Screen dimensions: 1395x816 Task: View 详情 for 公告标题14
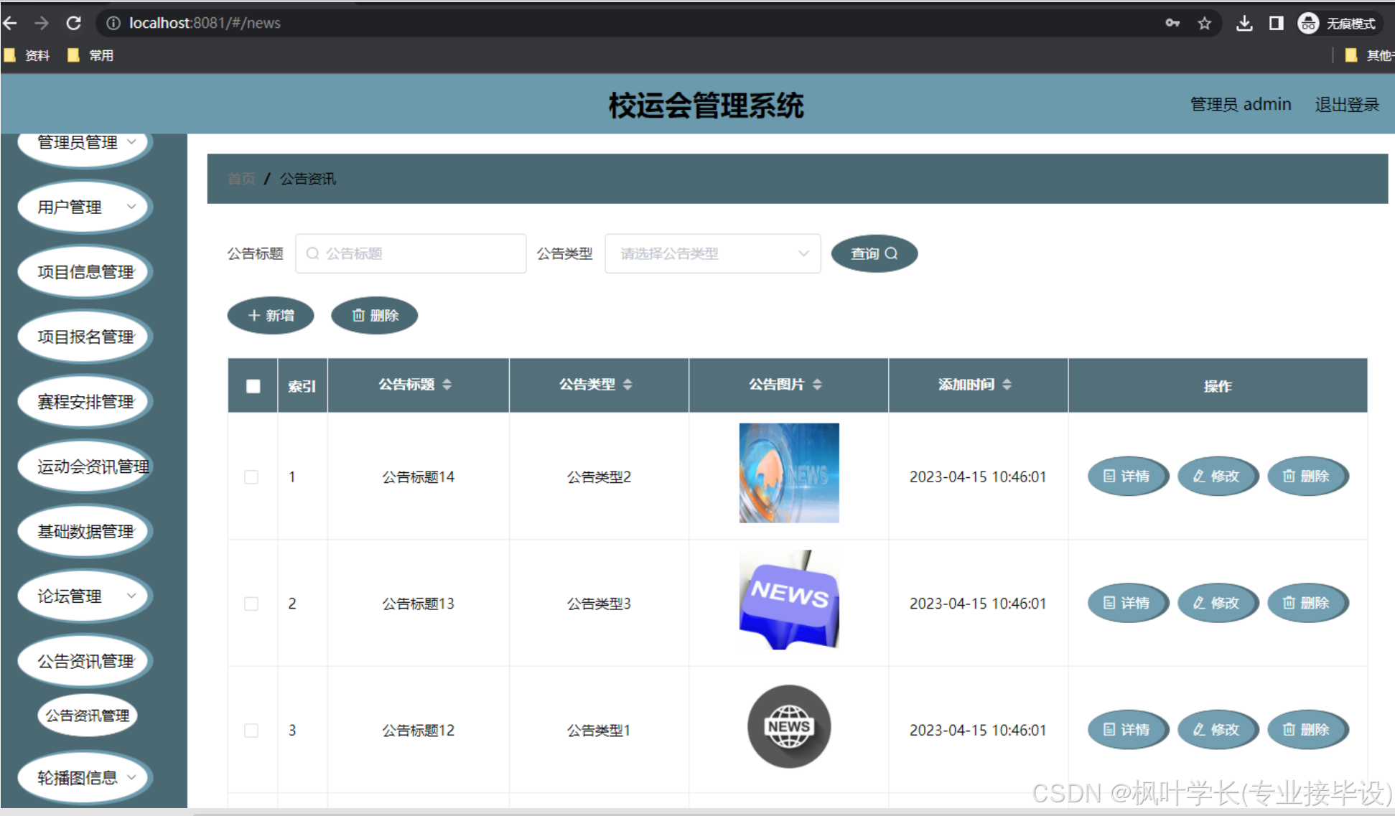tap(1127, 476)
